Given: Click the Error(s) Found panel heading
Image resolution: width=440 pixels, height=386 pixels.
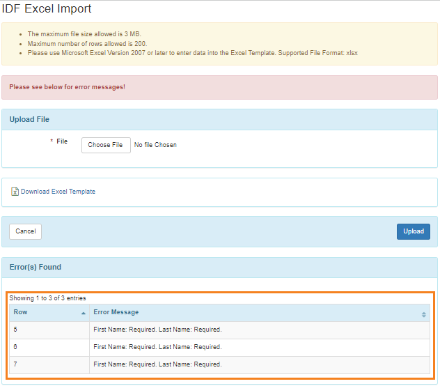Looking at the screenshot, I should click(219, 267).
